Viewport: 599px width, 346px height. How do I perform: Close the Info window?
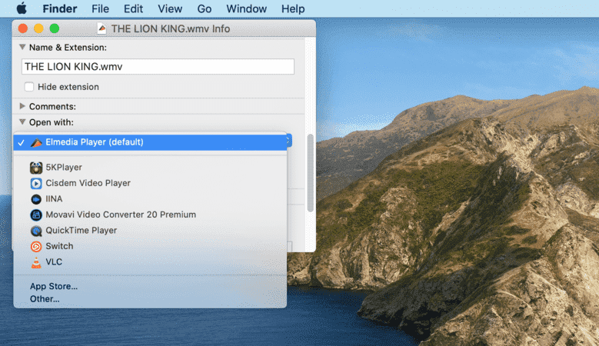coord(23,28)
